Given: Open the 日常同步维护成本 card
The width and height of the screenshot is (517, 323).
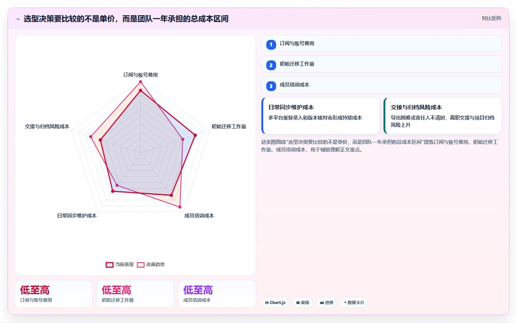Looking at the screenshot, I should coord(321,116).
